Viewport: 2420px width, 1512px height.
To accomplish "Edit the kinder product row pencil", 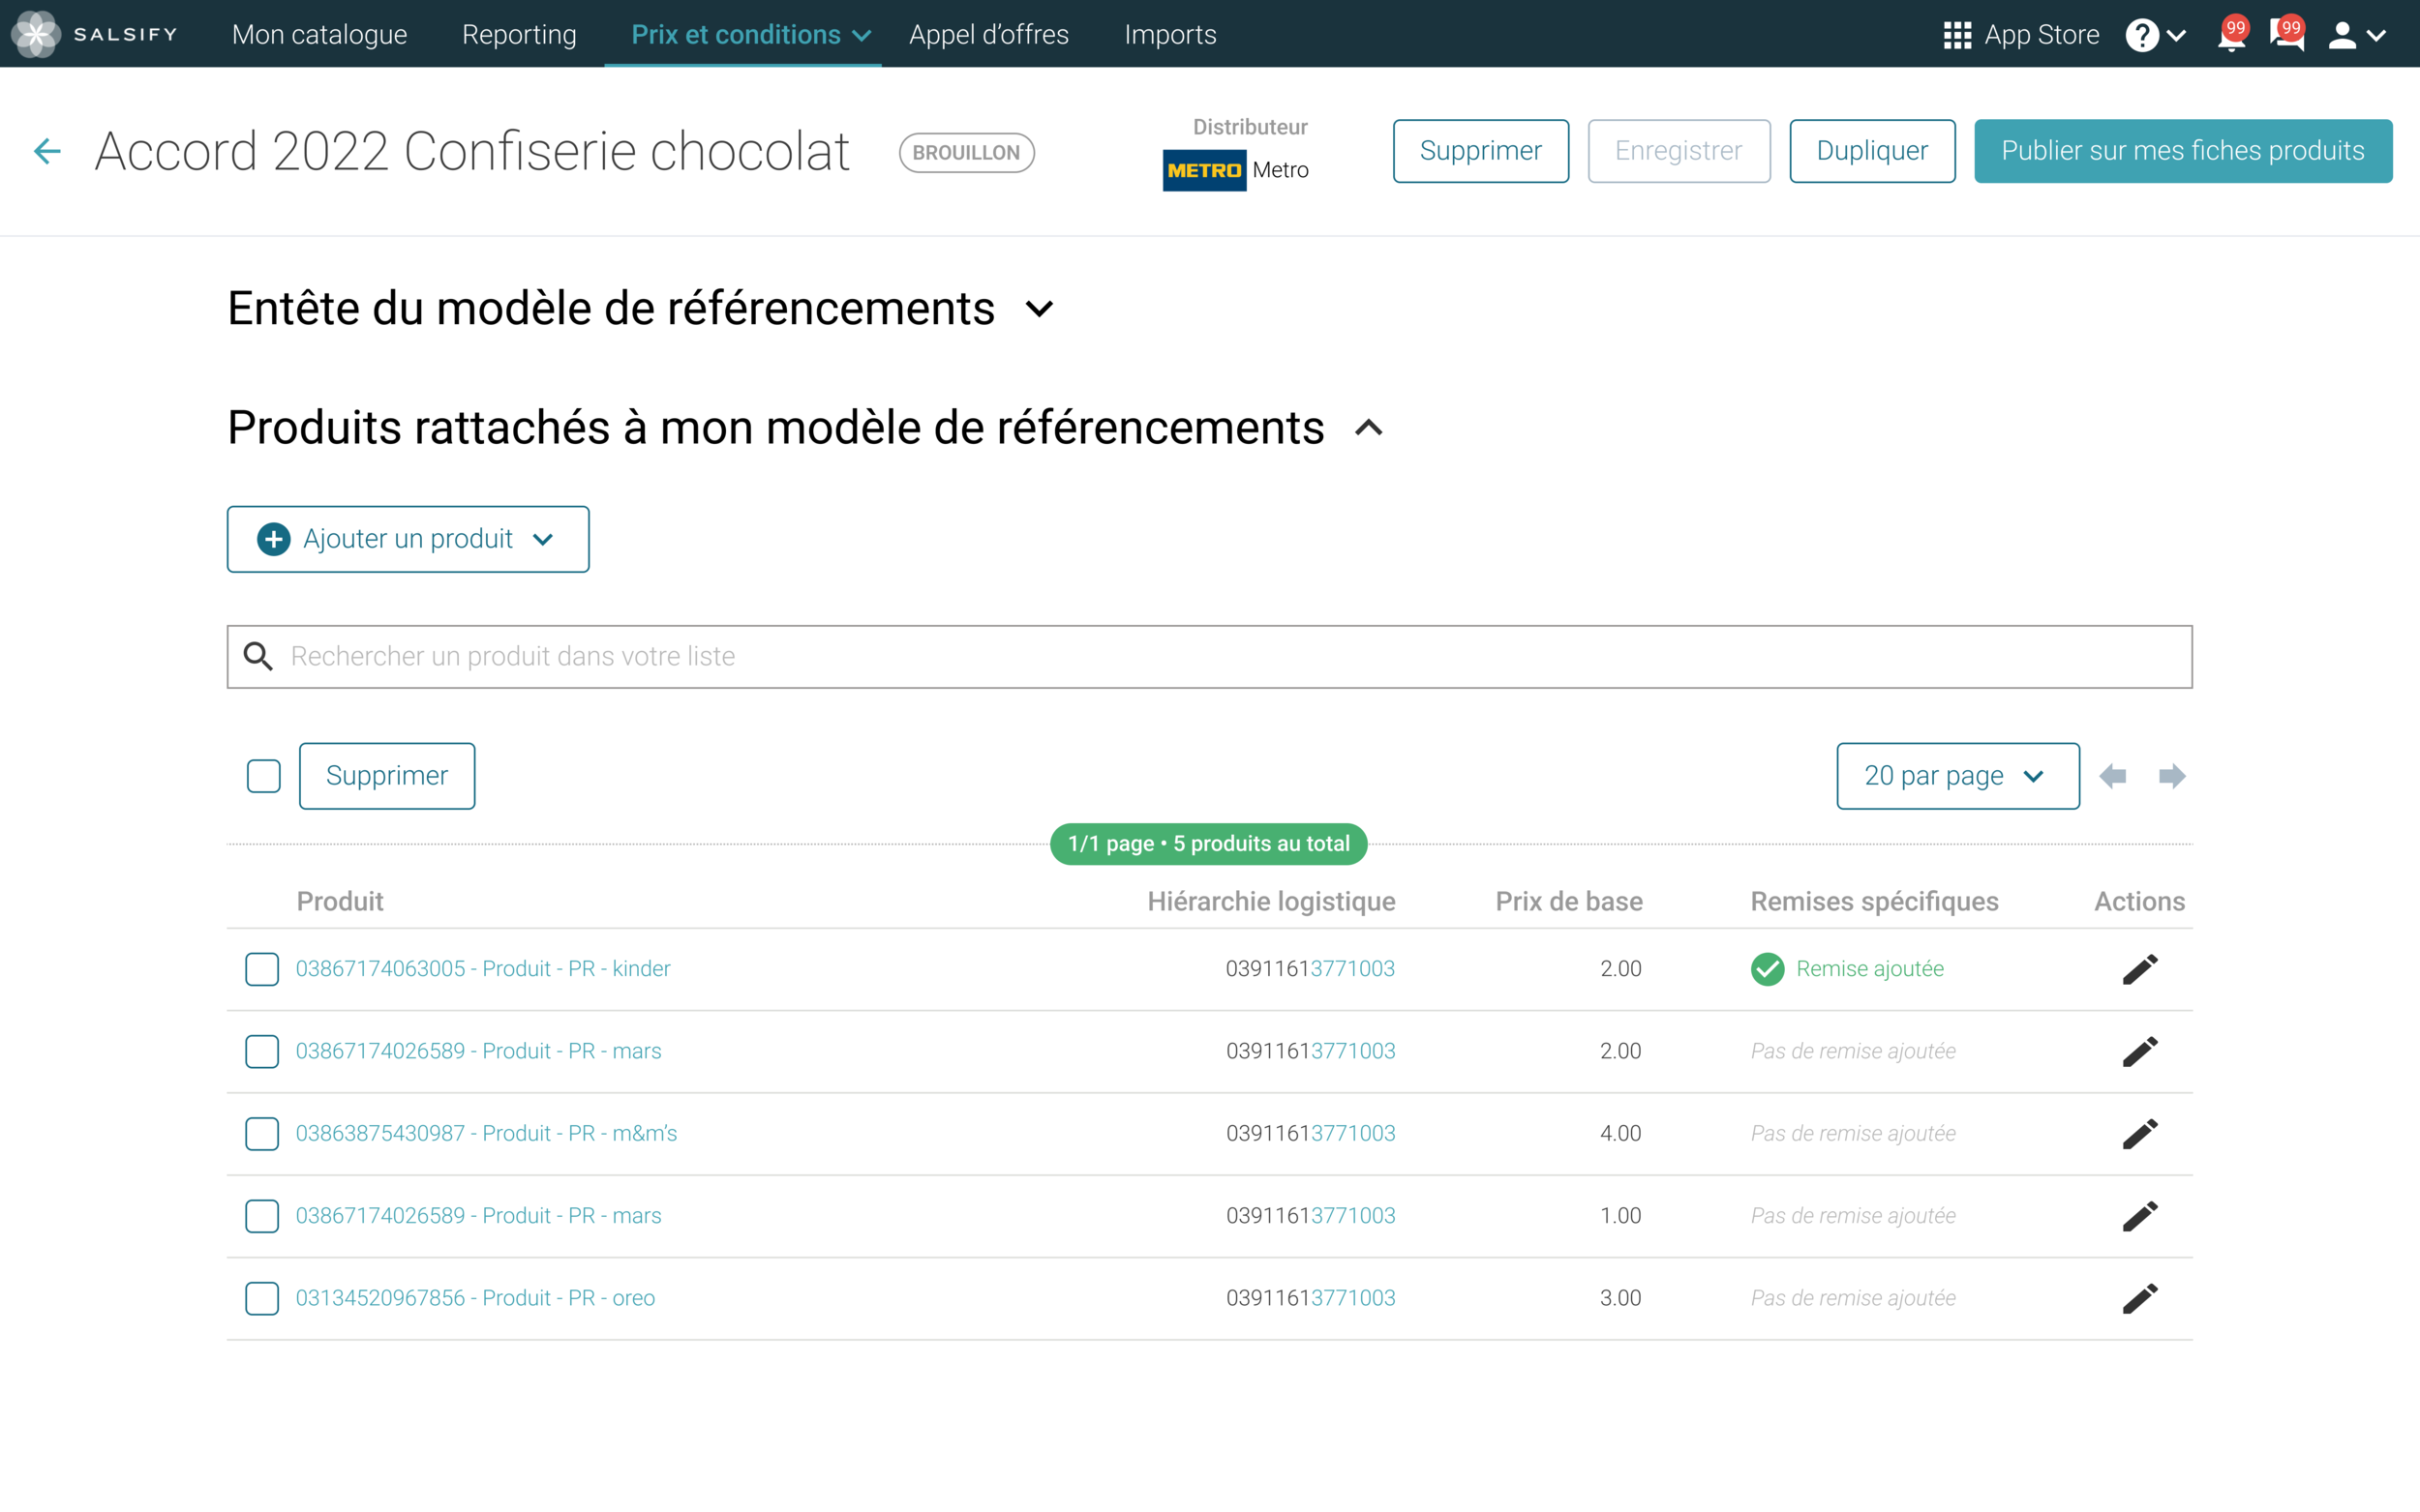I will click(x=2140, y=969).
